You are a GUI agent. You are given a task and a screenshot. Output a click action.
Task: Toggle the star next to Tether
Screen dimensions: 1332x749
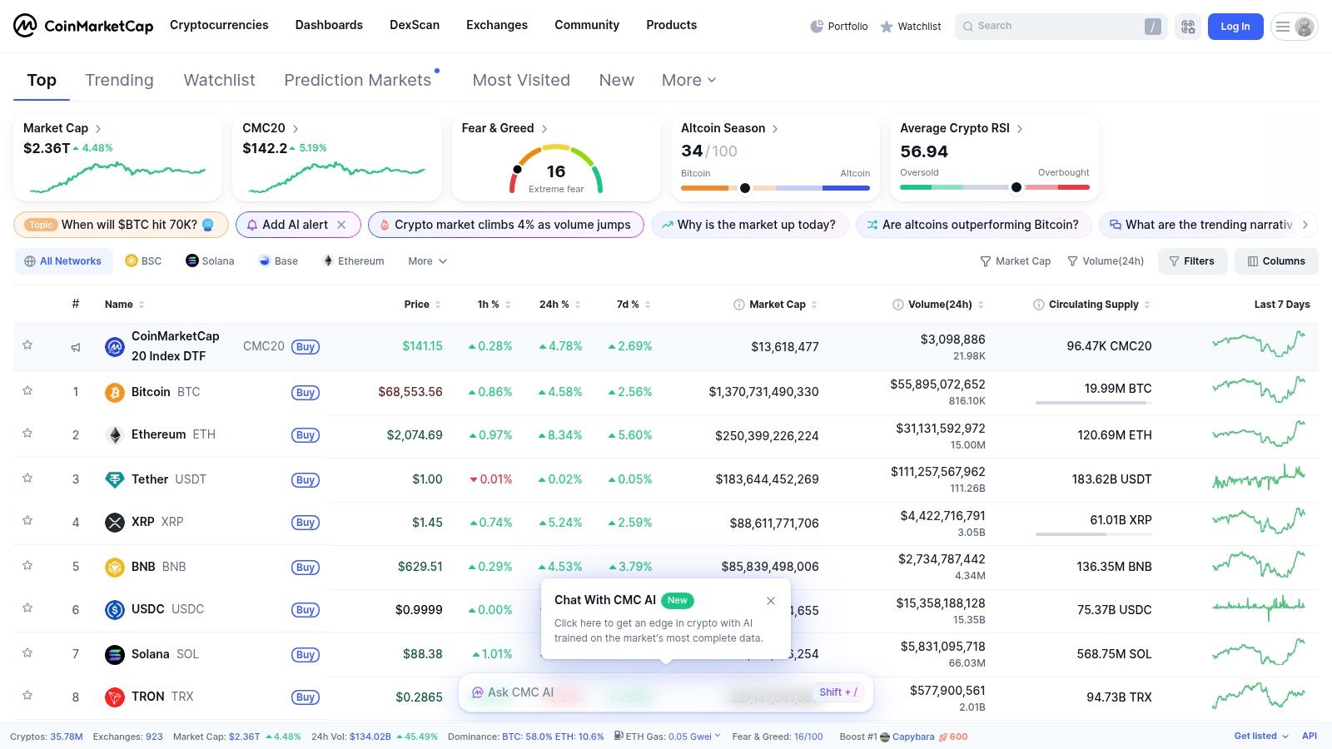pyautogui.click(x=27, y=479)
